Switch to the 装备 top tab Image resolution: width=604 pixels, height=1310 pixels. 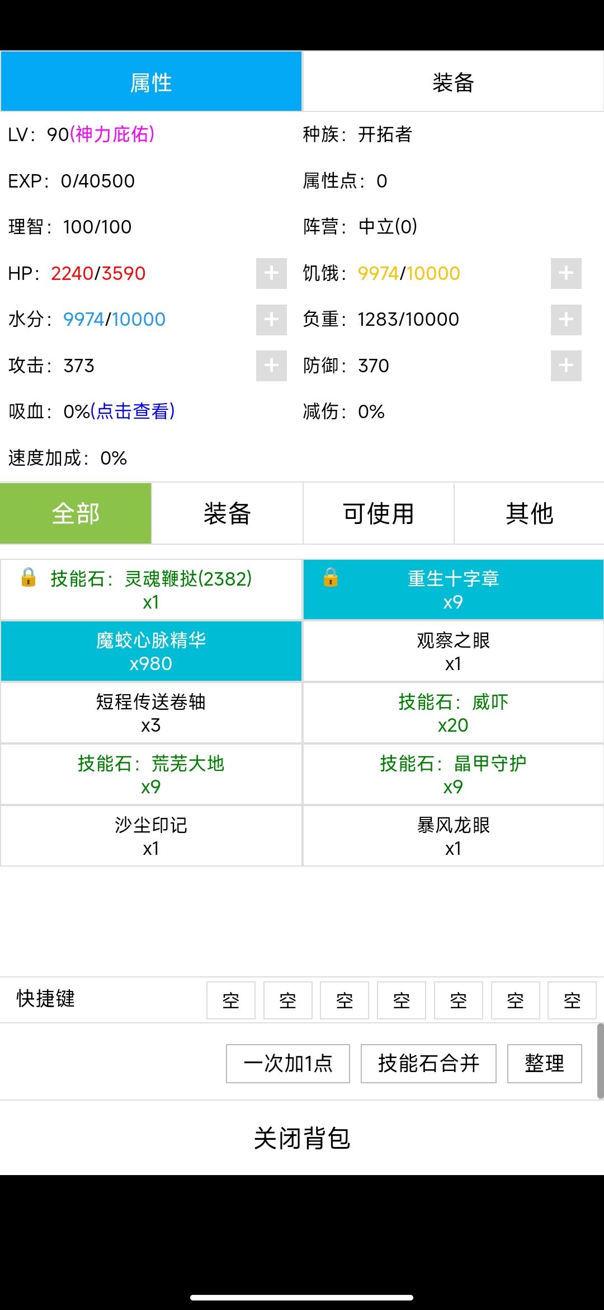453,82
